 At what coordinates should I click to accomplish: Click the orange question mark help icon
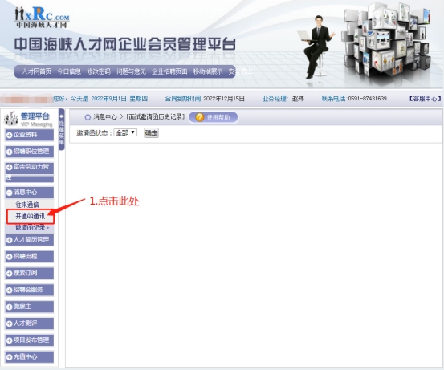(x=200, y=117)
